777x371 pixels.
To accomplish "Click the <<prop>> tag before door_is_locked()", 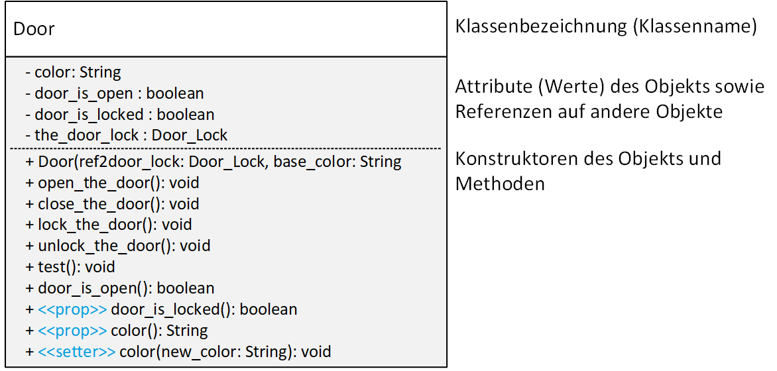I will click(72, 309).
